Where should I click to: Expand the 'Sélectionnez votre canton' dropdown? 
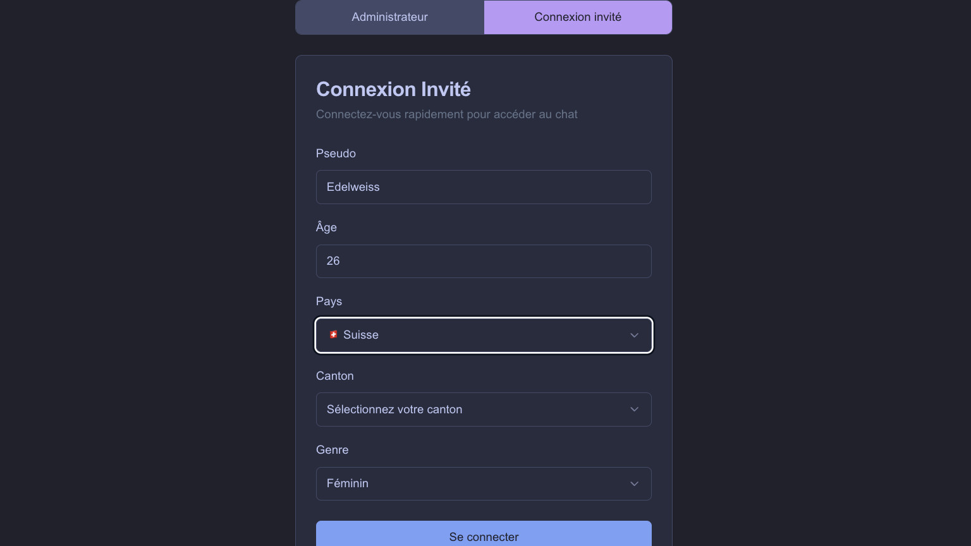484,409
